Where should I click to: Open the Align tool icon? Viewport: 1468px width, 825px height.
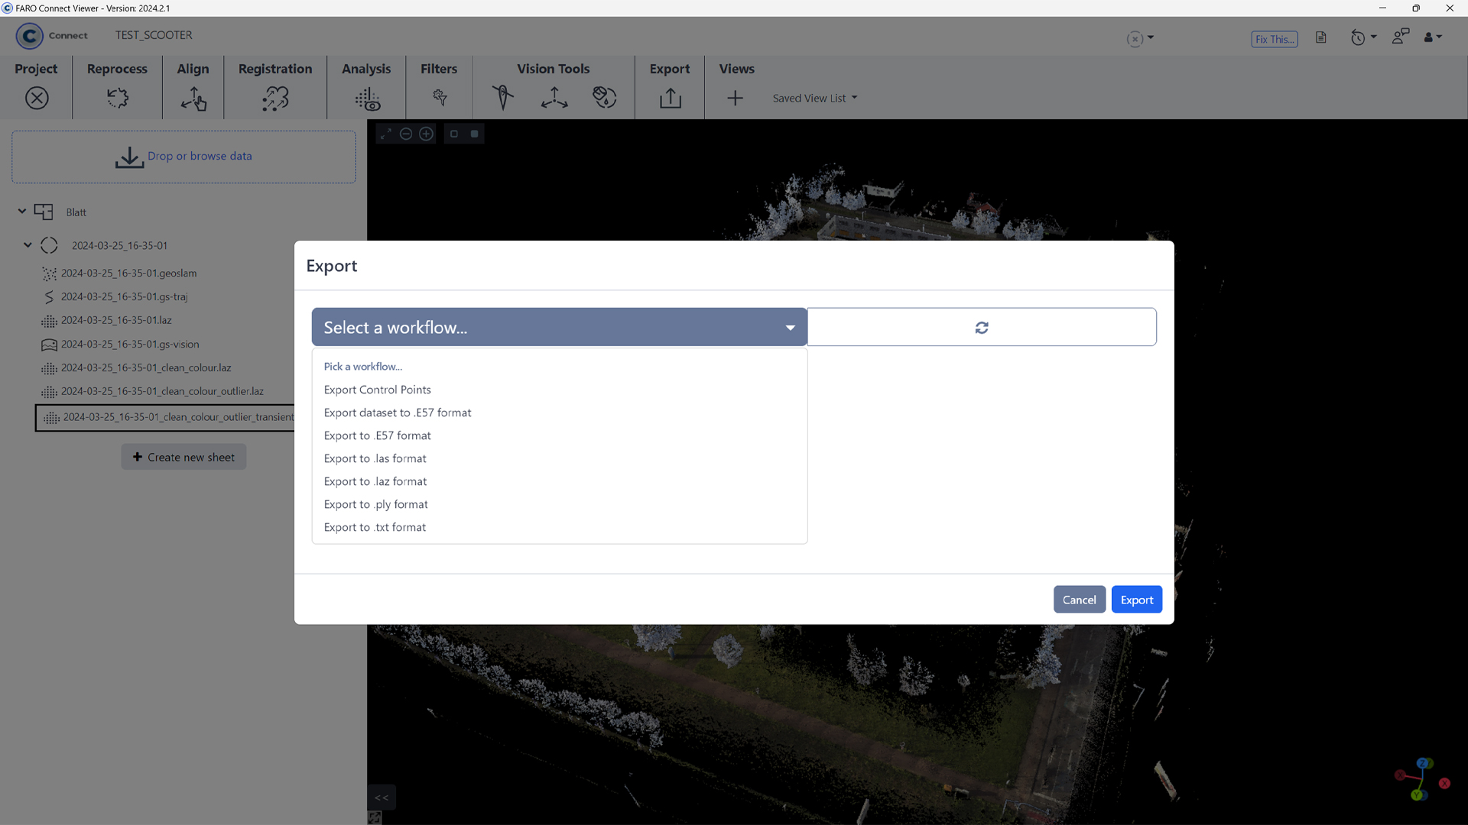tap(193, 98)
